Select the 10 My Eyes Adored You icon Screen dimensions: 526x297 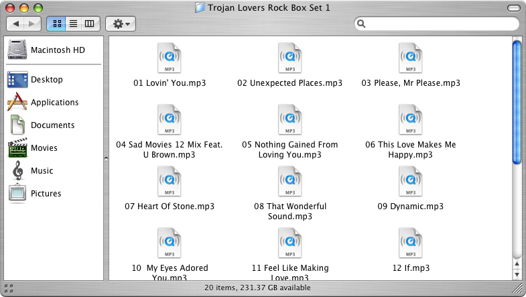pos(170,243)
